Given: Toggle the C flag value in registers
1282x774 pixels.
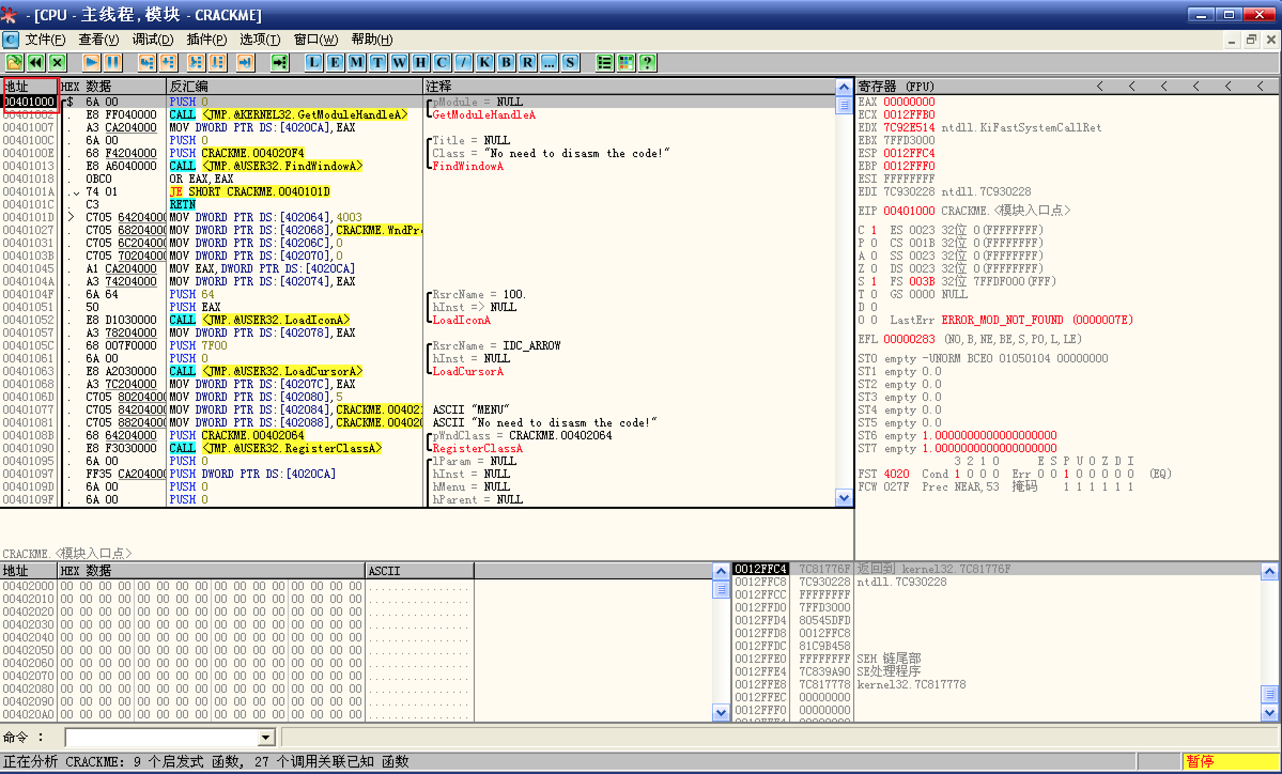Looking at the screenshot, I should click(874, 230).
